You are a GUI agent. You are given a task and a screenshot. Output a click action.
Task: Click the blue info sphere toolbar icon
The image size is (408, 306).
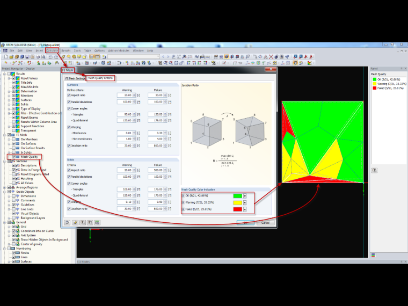276,56
